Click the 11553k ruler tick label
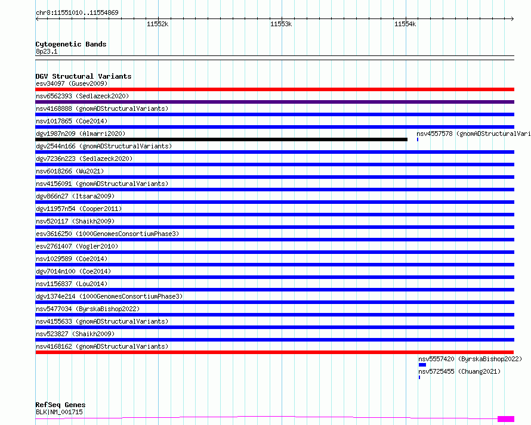Image resolution: width=531 pixels, height=425 pixels. pyautogui.click(x=281, y=24)
